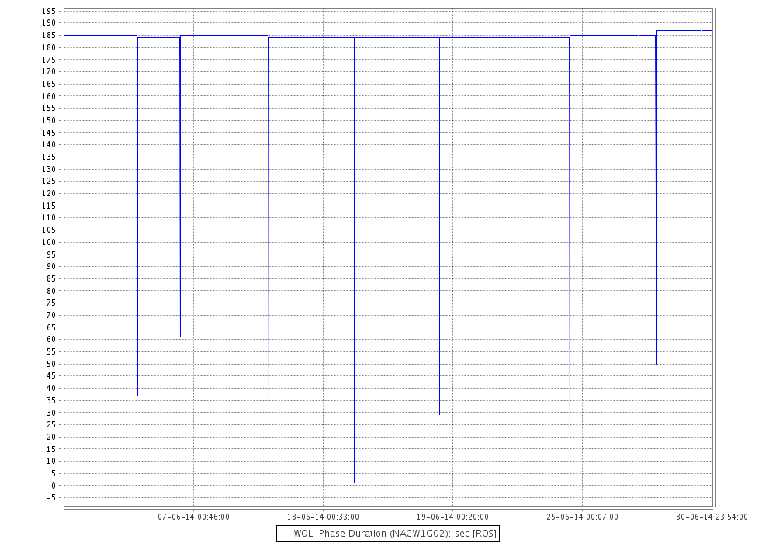Click the raised line segment at 187 near chart end
The width and height of the screenshot is (776, 543).
[684, 31]
